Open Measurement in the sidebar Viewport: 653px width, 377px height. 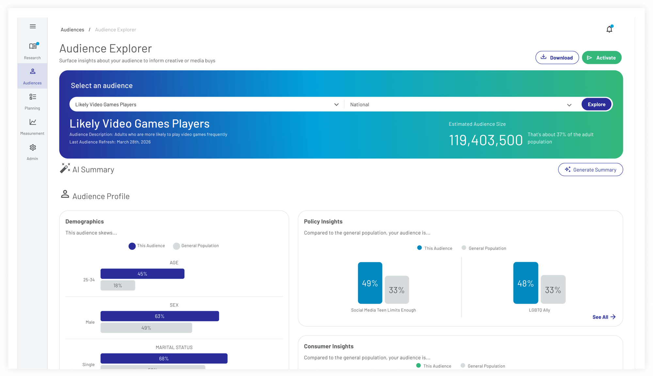tap(32, 127)
